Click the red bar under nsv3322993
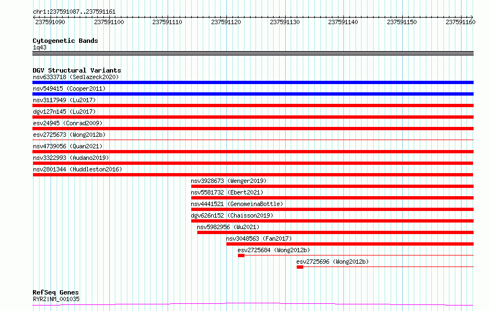 tap(253, 163)
